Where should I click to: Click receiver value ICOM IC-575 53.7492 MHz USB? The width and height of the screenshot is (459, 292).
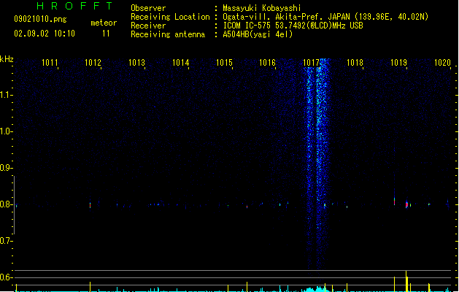click(293, 26)
